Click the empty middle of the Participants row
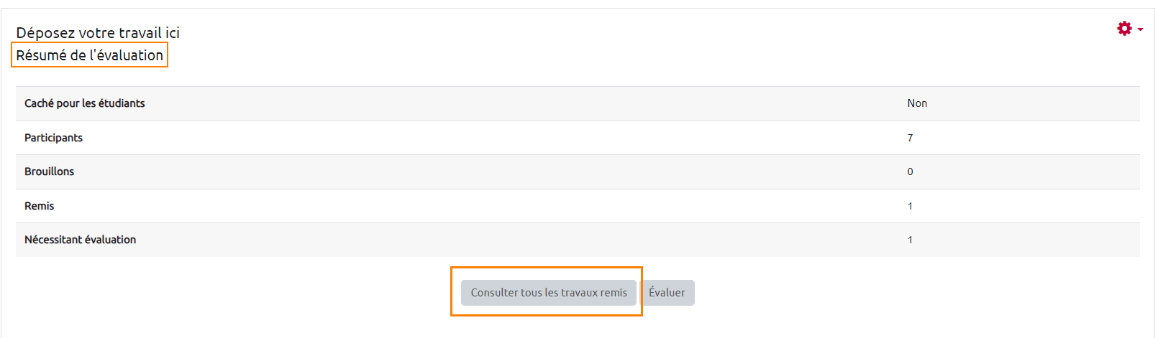This screenshot has width=1158, height=338. point(503,138)
